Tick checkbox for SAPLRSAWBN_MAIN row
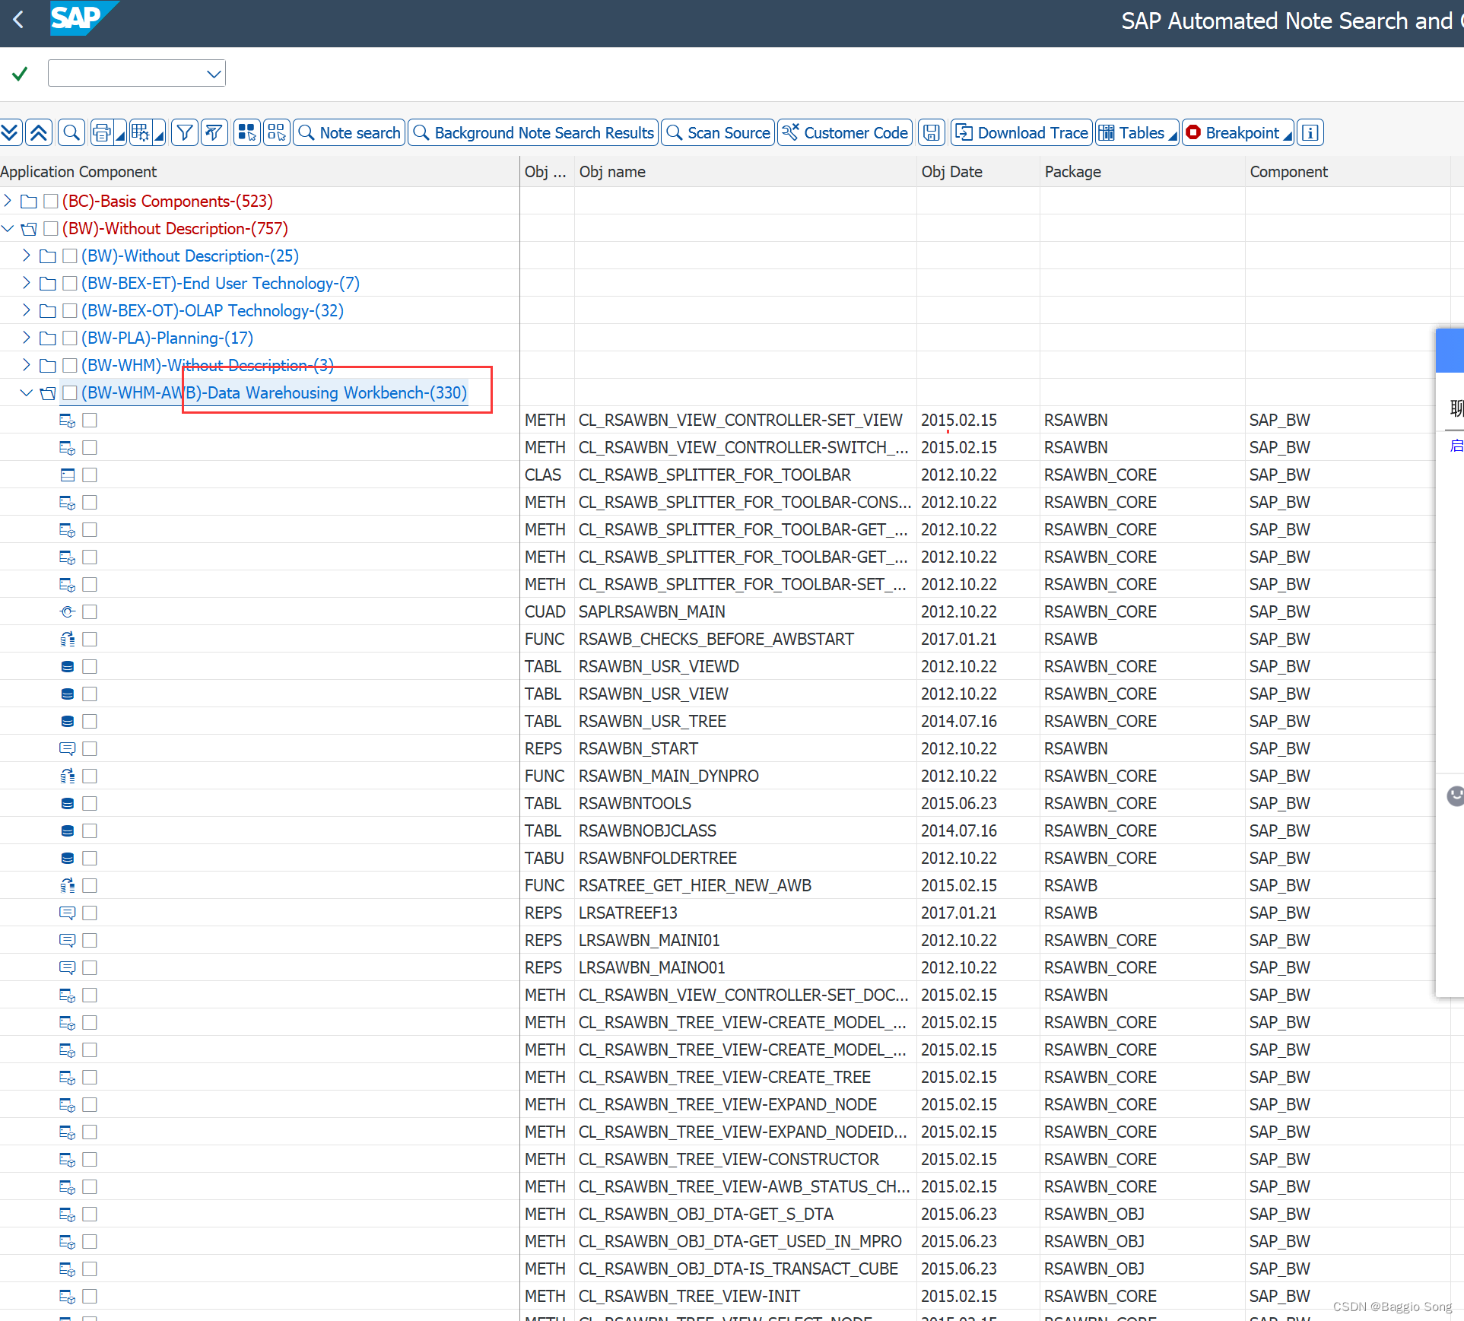The image size is (1464, 1321). click(x=90, y=611)
